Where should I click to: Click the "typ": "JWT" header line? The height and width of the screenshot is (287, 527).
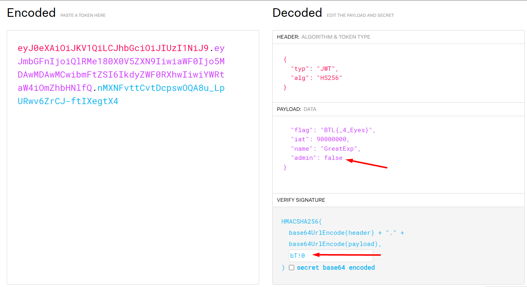(x=314, y=69)
